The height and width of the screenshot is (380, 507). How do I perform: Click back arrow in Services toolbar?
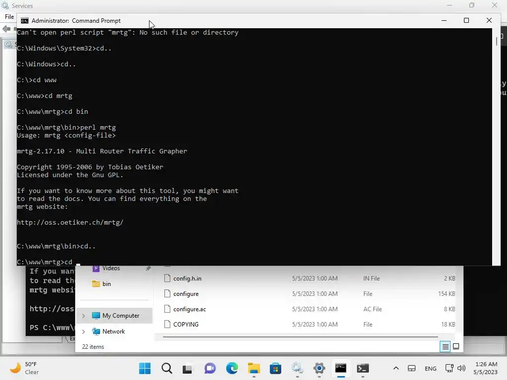(x=6, y=29)
